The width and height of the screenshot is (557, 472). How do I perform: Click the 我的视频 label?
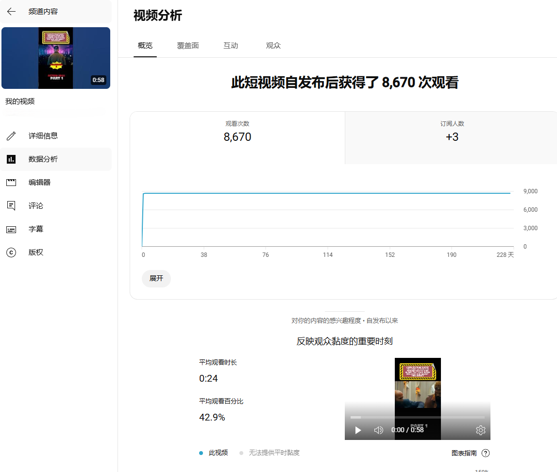[x=20, y=101]
